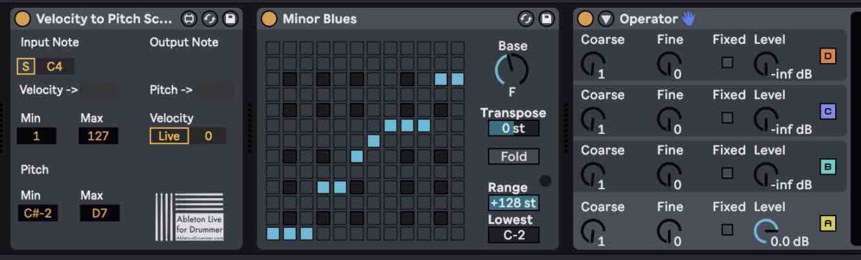861x260 pixels.
Task: Click the Range +128 st field
Action: pos(514,203)
